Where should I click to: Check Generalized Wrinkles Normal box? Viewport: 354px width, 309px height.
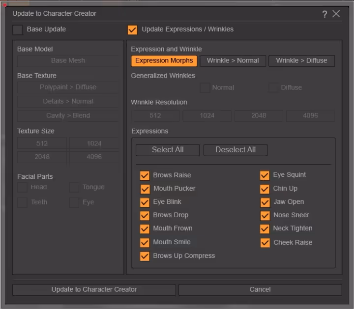205,88
